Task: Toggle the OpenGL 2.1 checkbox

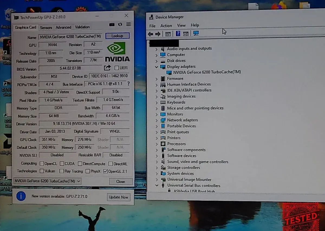Action: 105,171
